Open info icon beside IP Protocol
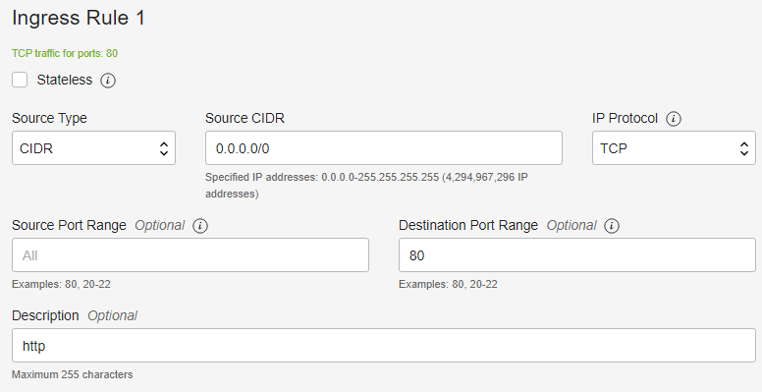 click(674, 119)
